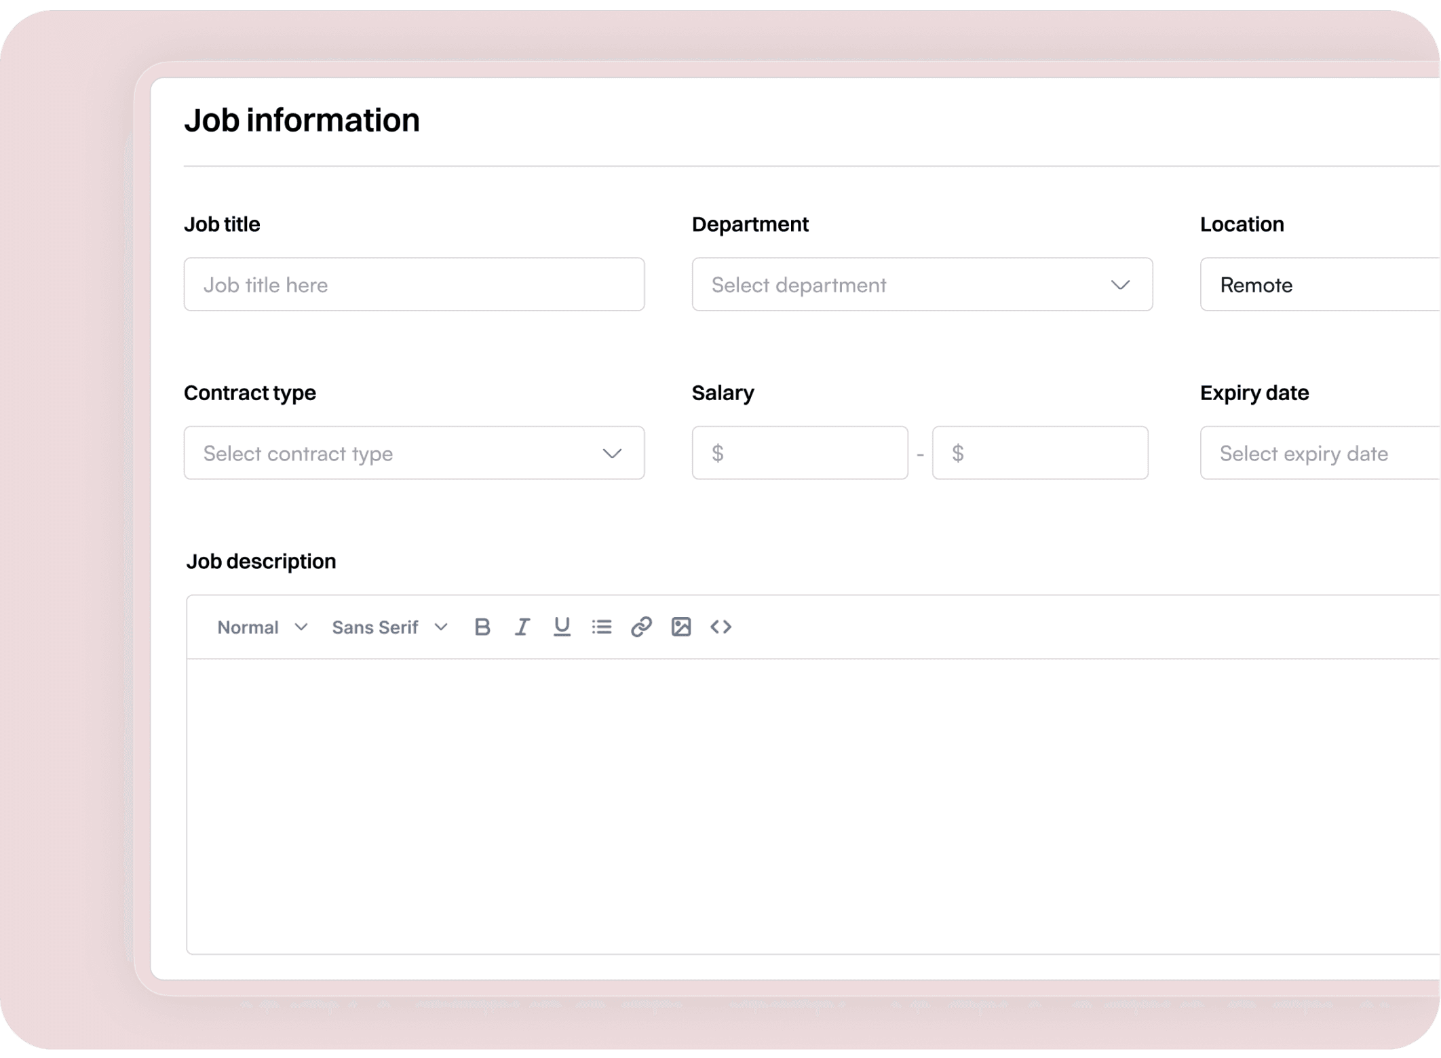Click the underline formatting icon
The width and height of the screenshot is (1441, 1058).
pos(562,627)
